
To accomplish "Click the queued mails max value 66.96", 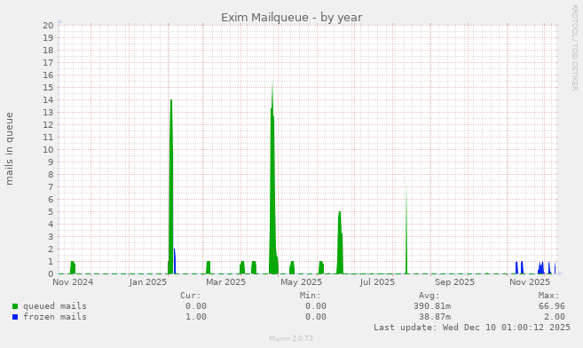I will coord(552,306).
